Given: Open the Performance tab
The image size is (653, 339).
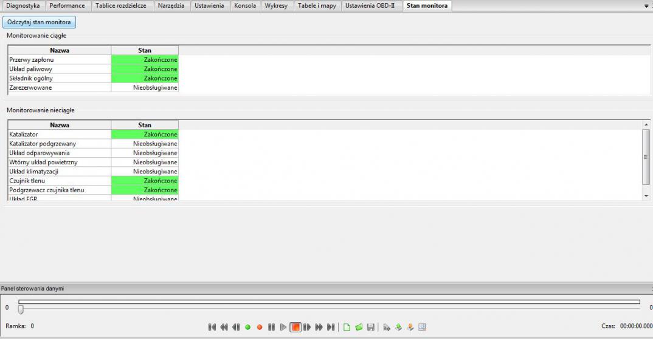Looking at the screenshot, I should 67,6.
